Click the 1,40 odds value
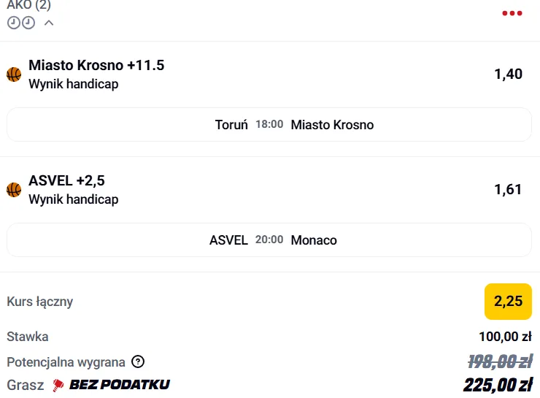This screenshot has height=398, width=540. (508, 74)
